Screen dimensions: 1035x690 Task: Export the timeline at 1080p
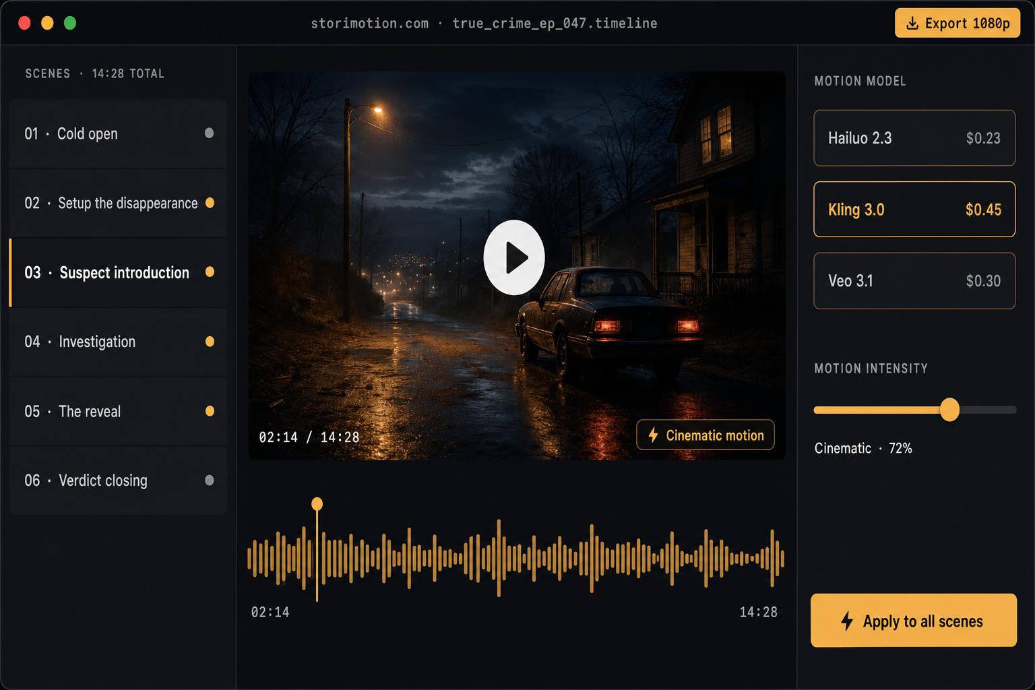click(958, 24)
